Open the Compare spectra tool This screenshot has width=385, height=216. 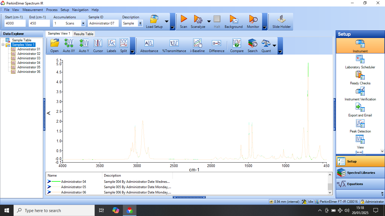237,43
